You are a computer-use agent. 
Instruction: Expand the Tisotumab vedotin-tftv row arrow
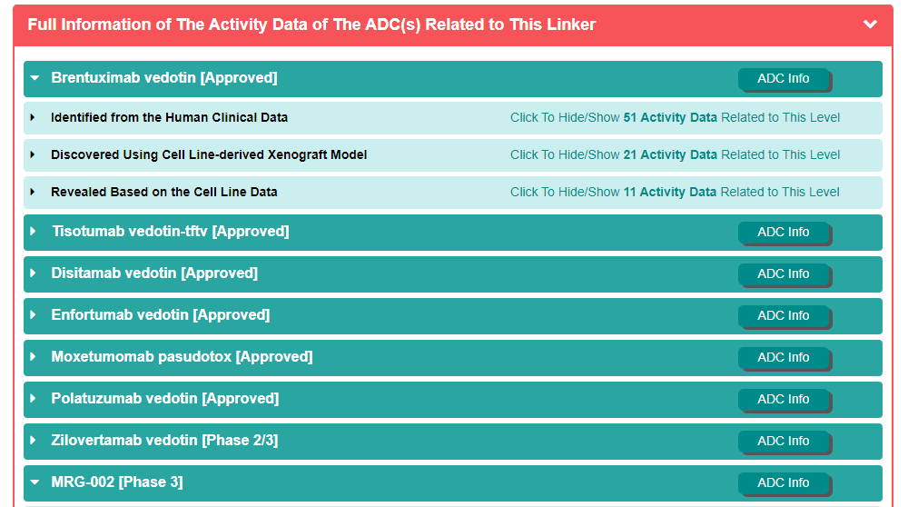click(x=34, y=232)
